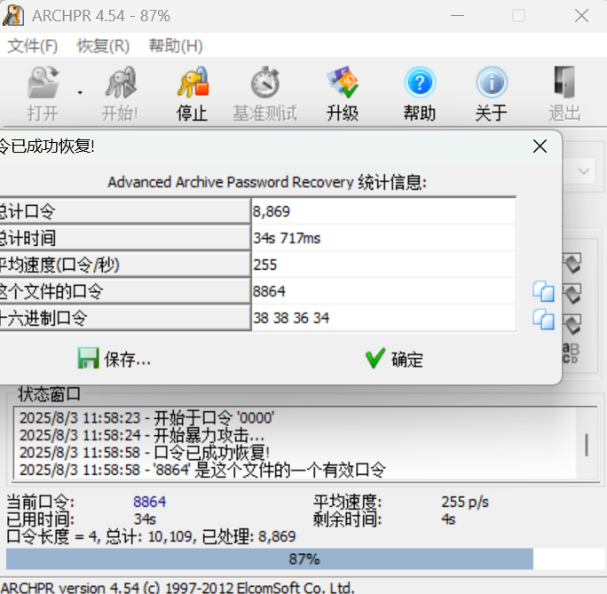Viewport: 607px width, 594px height.
Task: Copy the hex password icon
Action: [x=543, y=319]
